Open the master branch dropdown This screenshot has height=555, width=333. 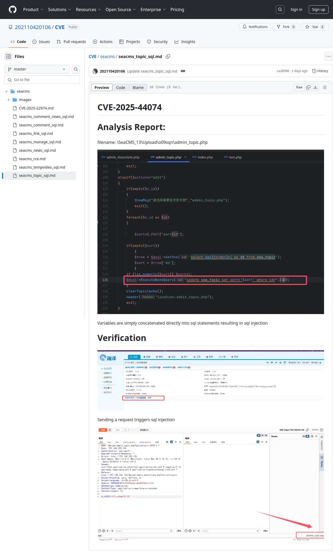tap(37, 69)
